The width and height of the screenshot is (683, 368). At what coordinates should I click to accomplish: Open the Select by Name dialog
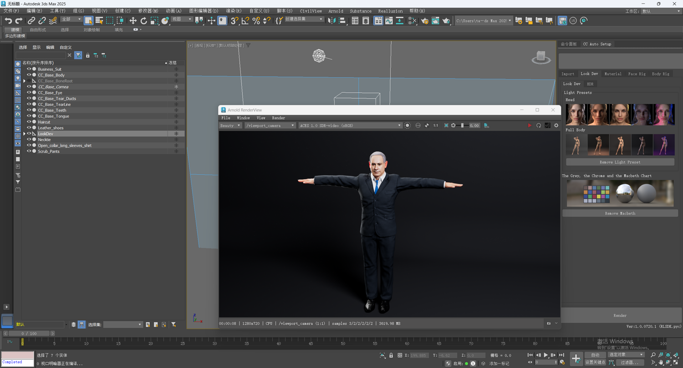[x=99, y=20]
